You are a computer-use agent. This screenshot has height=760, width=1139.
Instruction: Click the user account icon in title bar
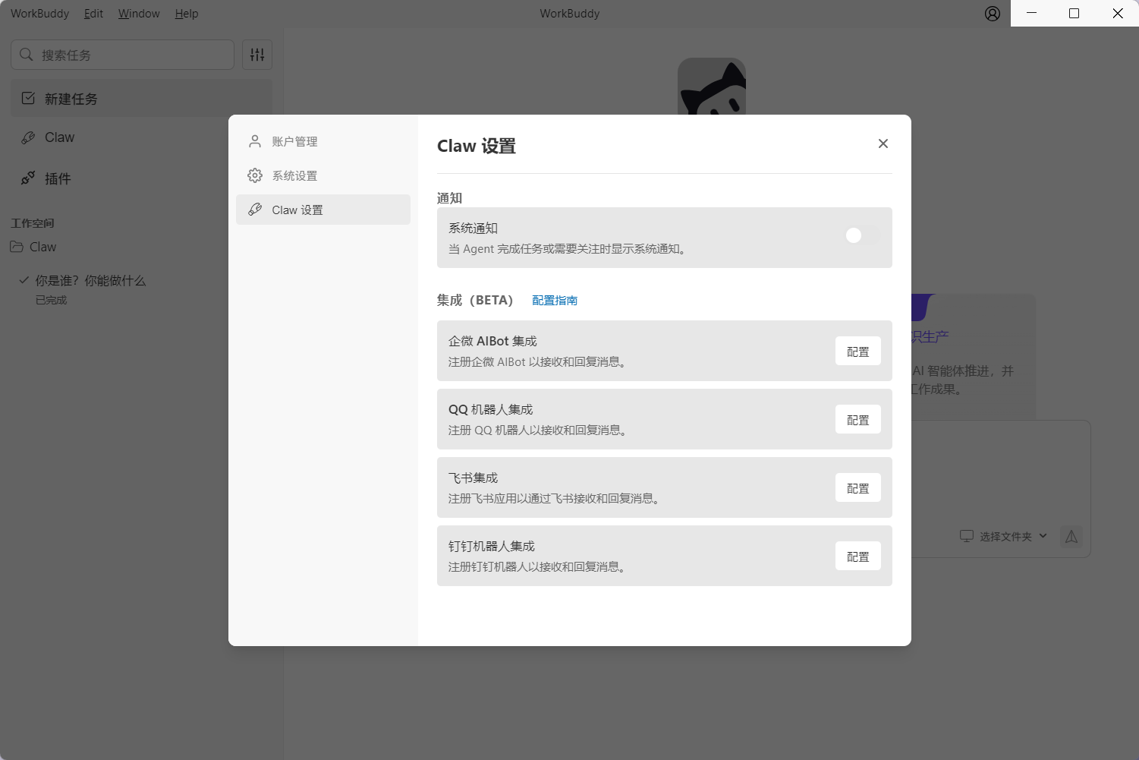click(x=993, y=14)
